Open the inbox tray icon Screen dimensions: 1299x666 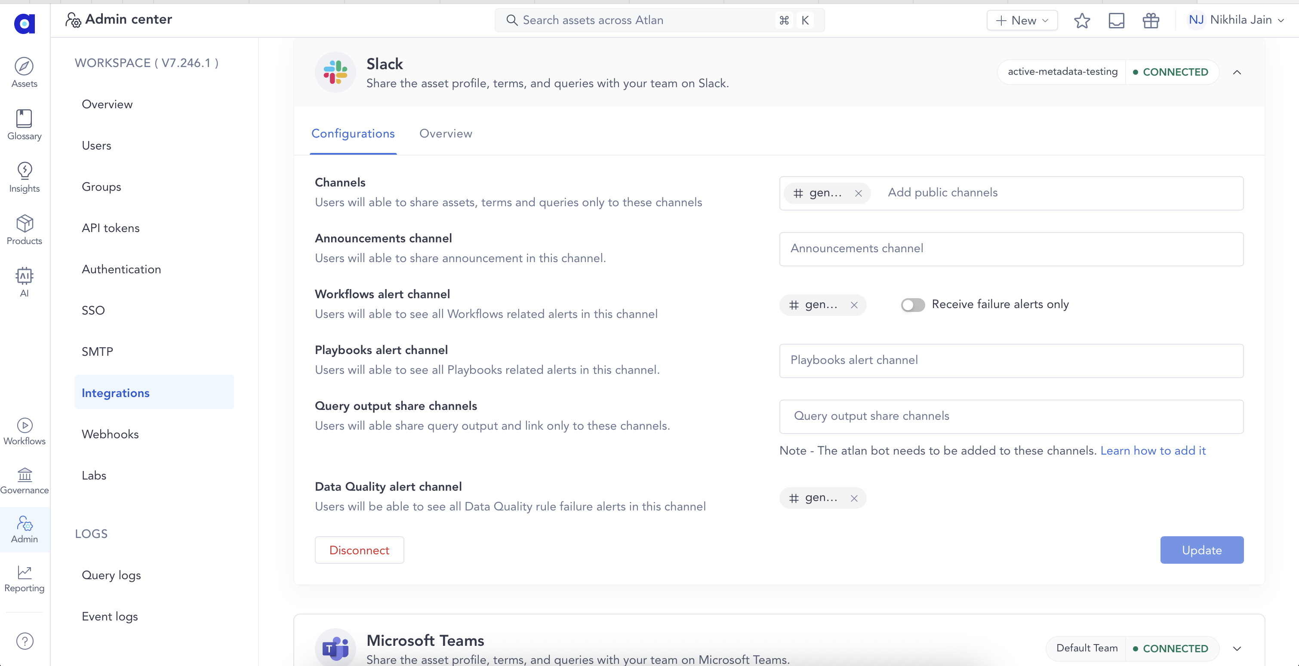pos(1116,21)
